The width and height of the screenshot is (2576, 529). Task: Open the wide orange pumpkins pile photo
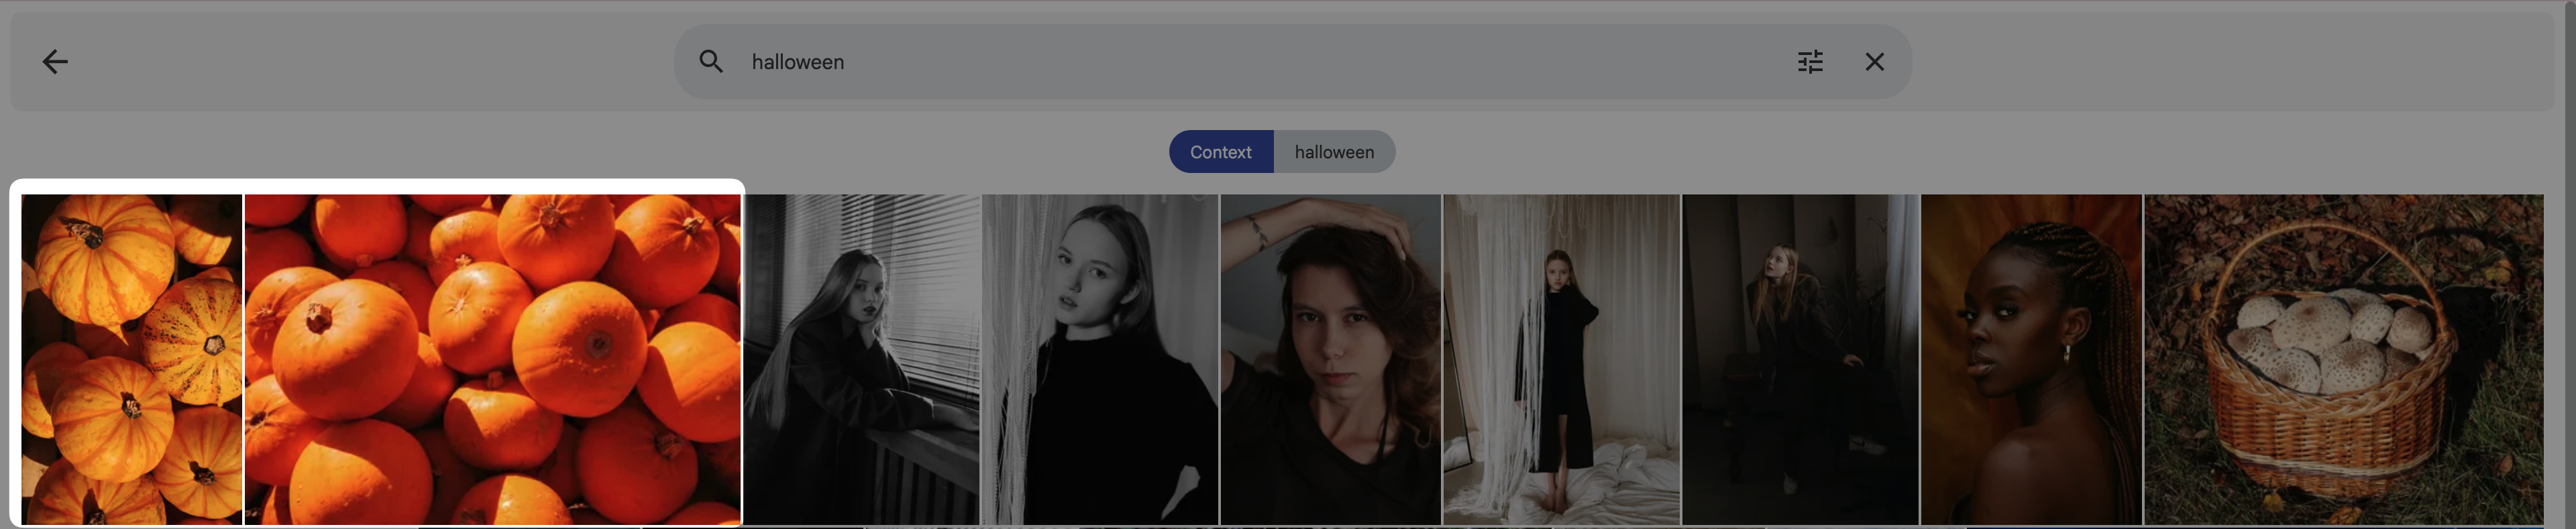(x=493, y=359)
